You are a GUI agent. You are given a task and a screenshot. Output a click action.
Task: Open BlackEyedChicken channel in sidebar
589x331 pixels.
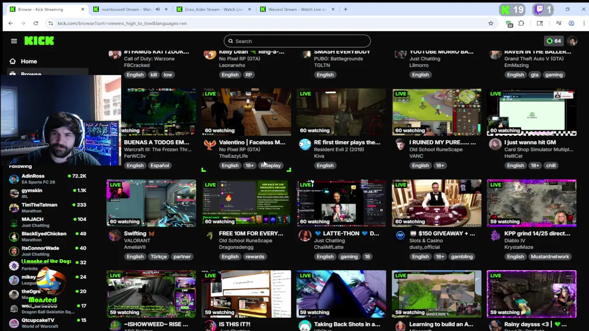[48, 236]
